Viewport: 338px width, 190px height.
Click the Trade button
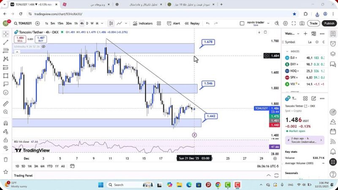point(313,23)
